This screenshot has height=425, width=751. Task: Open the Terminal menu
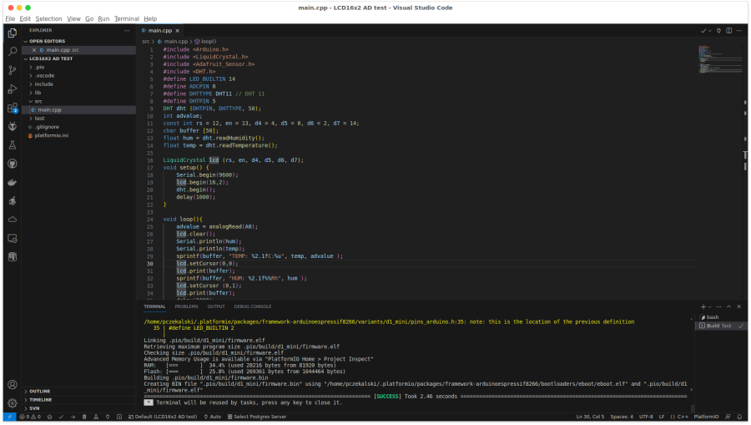127,18
